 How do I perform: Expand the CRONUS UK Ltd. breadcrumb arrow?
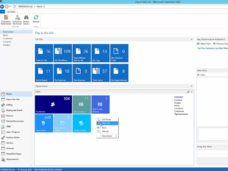click(x=34, y=7)
